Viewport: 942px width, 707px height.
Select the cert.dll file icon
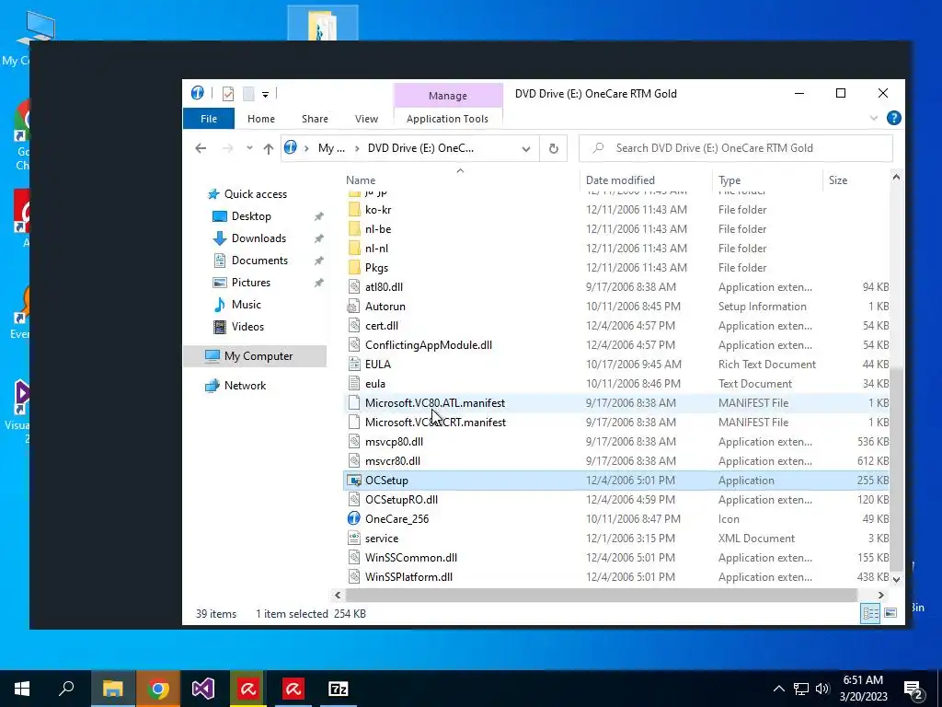point(354,325)
